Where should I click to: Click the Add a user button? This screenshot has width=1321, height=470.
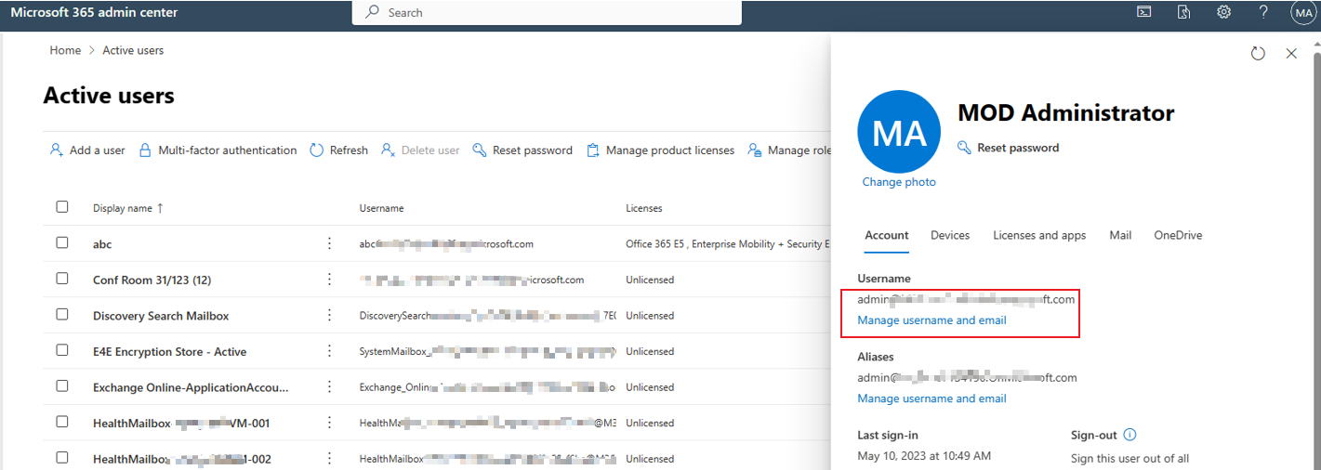87,150
